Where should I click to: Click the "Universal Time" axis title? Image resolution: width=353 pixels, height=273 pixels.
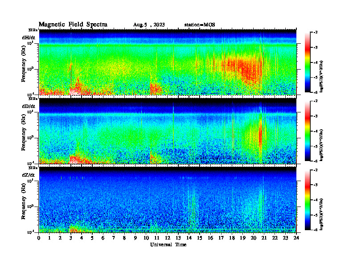pos(168,244)
